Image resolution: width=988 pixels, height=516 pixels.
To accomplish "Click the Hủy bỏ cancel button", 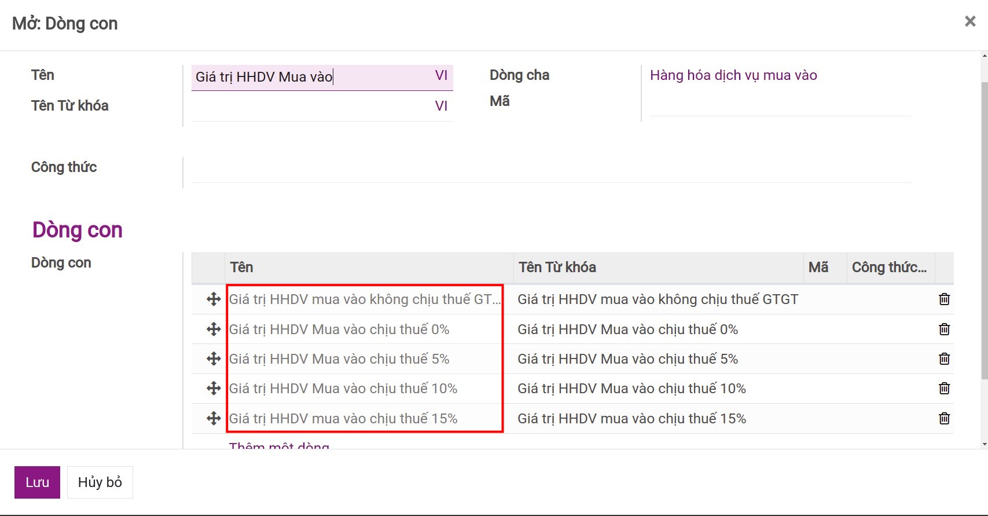I will (x=100, y=482).
